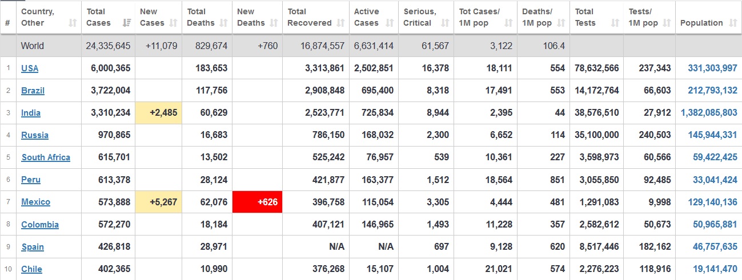
Task: Click the World summary row label
Action: tap(33, 46)
